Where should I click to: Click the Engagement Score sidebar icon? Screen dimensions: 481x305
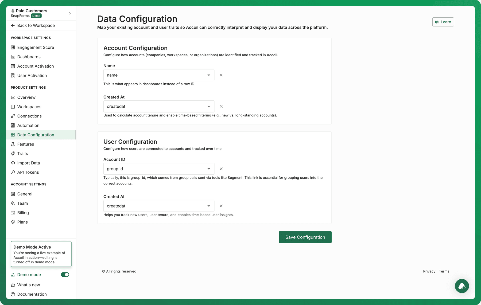tap(13, 47)
